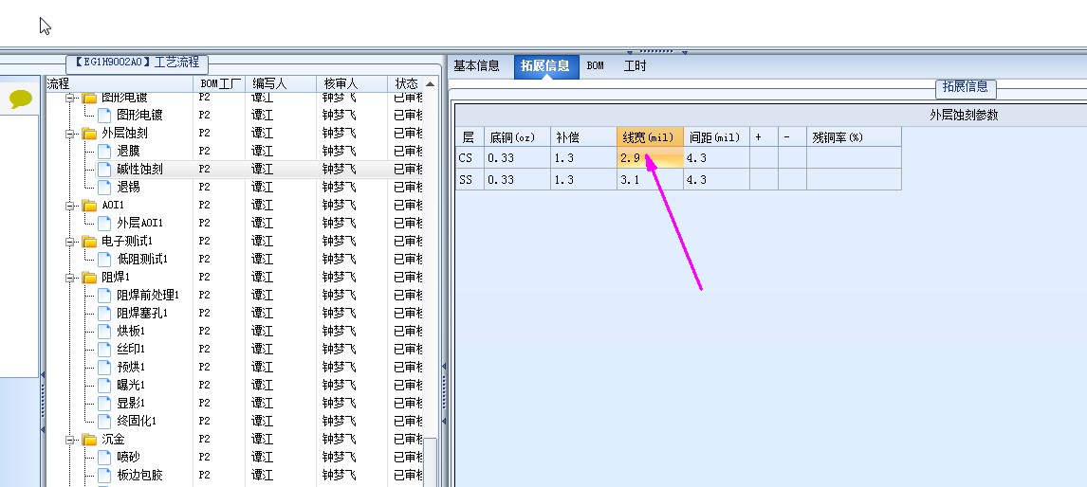Select the CS row 线宽 cell 2.9
Screen dimensions: 1087x487
(651, 158)
